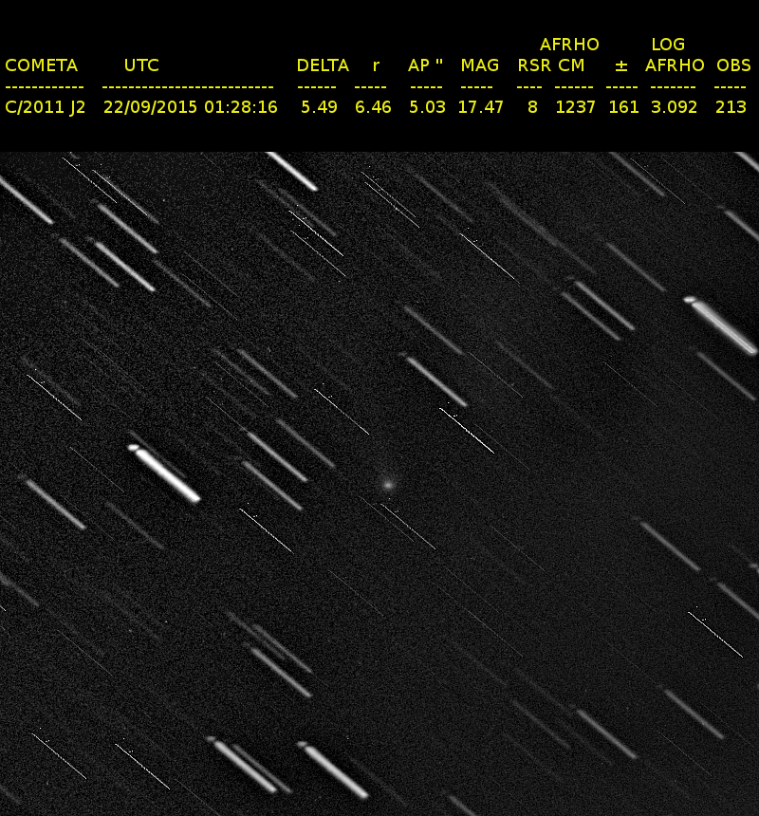Click the error value 161
The image size is (759, 816).
[x=623, y=107]
